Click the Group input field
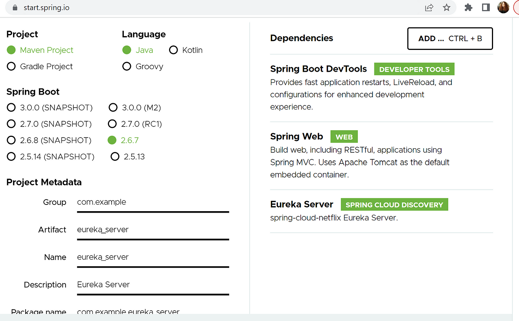The height and width of the screenshot is (321, 519). 153,202
